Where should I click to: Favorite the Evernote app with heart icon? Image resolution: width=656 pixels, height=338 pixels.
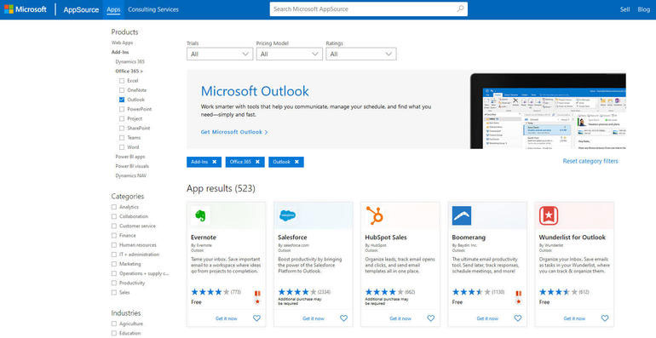(x=257, y=318)
